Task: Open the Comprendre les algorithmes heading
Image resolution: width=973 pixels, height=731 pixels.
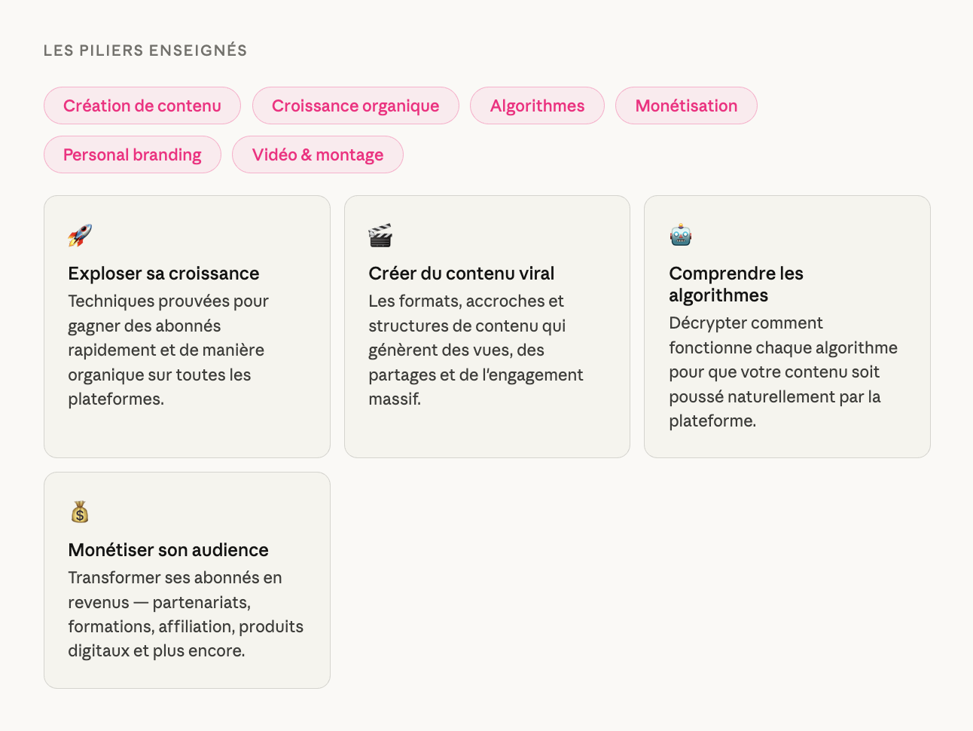Action: pyautogui.click(x=736, y=284)
